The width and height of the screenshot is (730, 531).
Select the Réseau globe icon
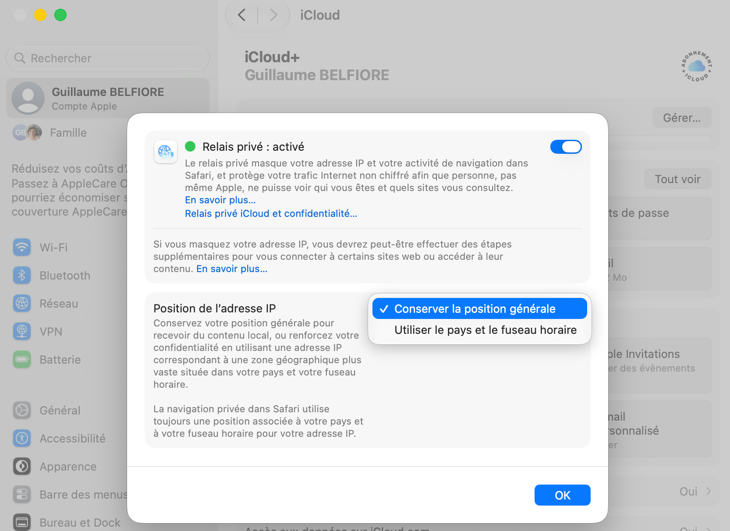click(22, 303)
